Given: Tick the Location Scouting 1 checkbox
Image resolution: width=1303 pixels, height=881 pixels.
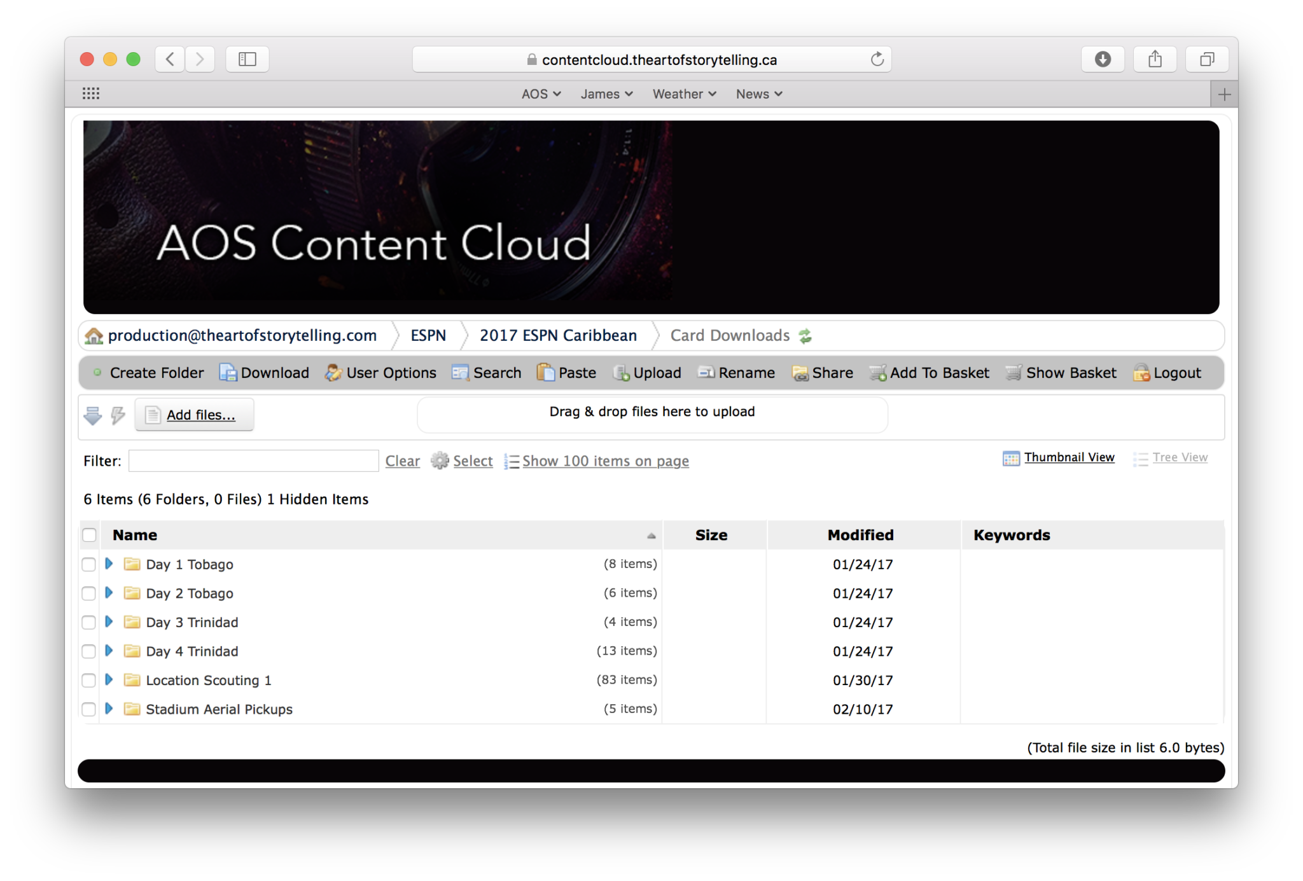Looking at the screenshot, I should pyautogui.click(x=89, y=681).
